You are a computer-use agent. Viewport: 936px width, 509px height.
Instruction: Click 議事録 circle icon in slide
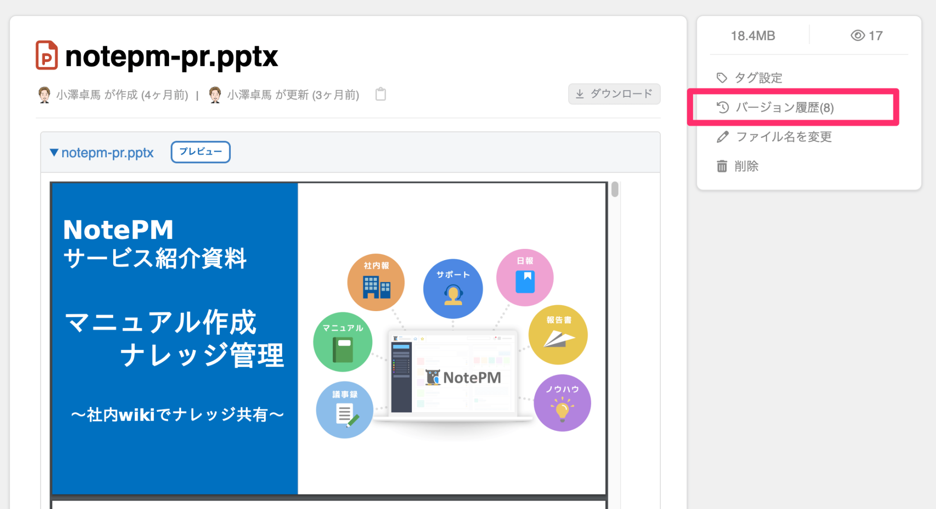click(345, 410)
